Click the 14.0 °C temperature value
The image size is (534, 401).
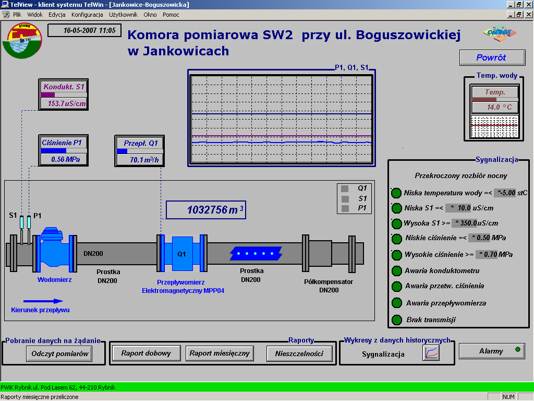[x=495, y=107]
